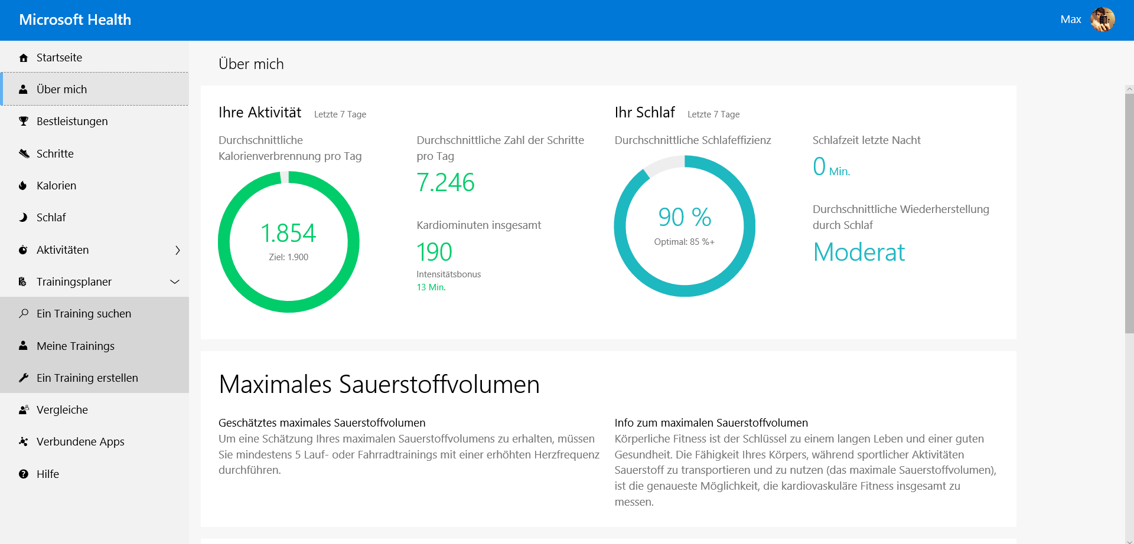This screenshot has height=544, width=1134.
Task: Click the Optimal: 85 %+ label
Action: pos(684,242)
